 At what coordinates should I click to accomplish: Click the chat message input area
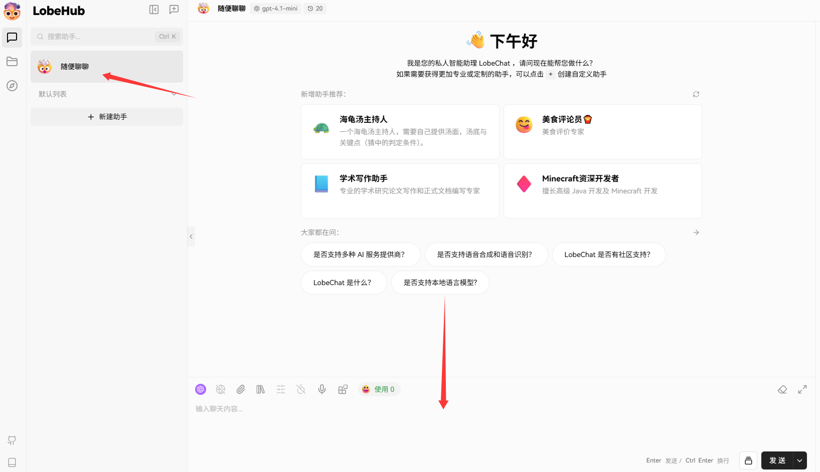tap(502, 423)
